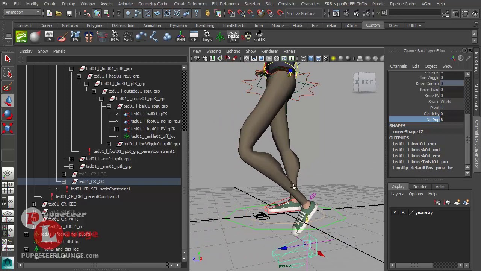Expand ted01_CR_GEO node in outliner
This screenshot has width=481, height=271.
33,204
